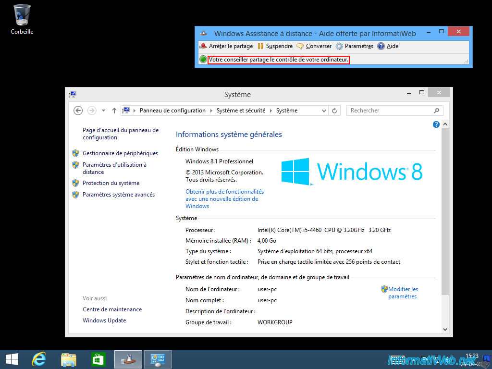Open Paramètres système avancés

119,195
